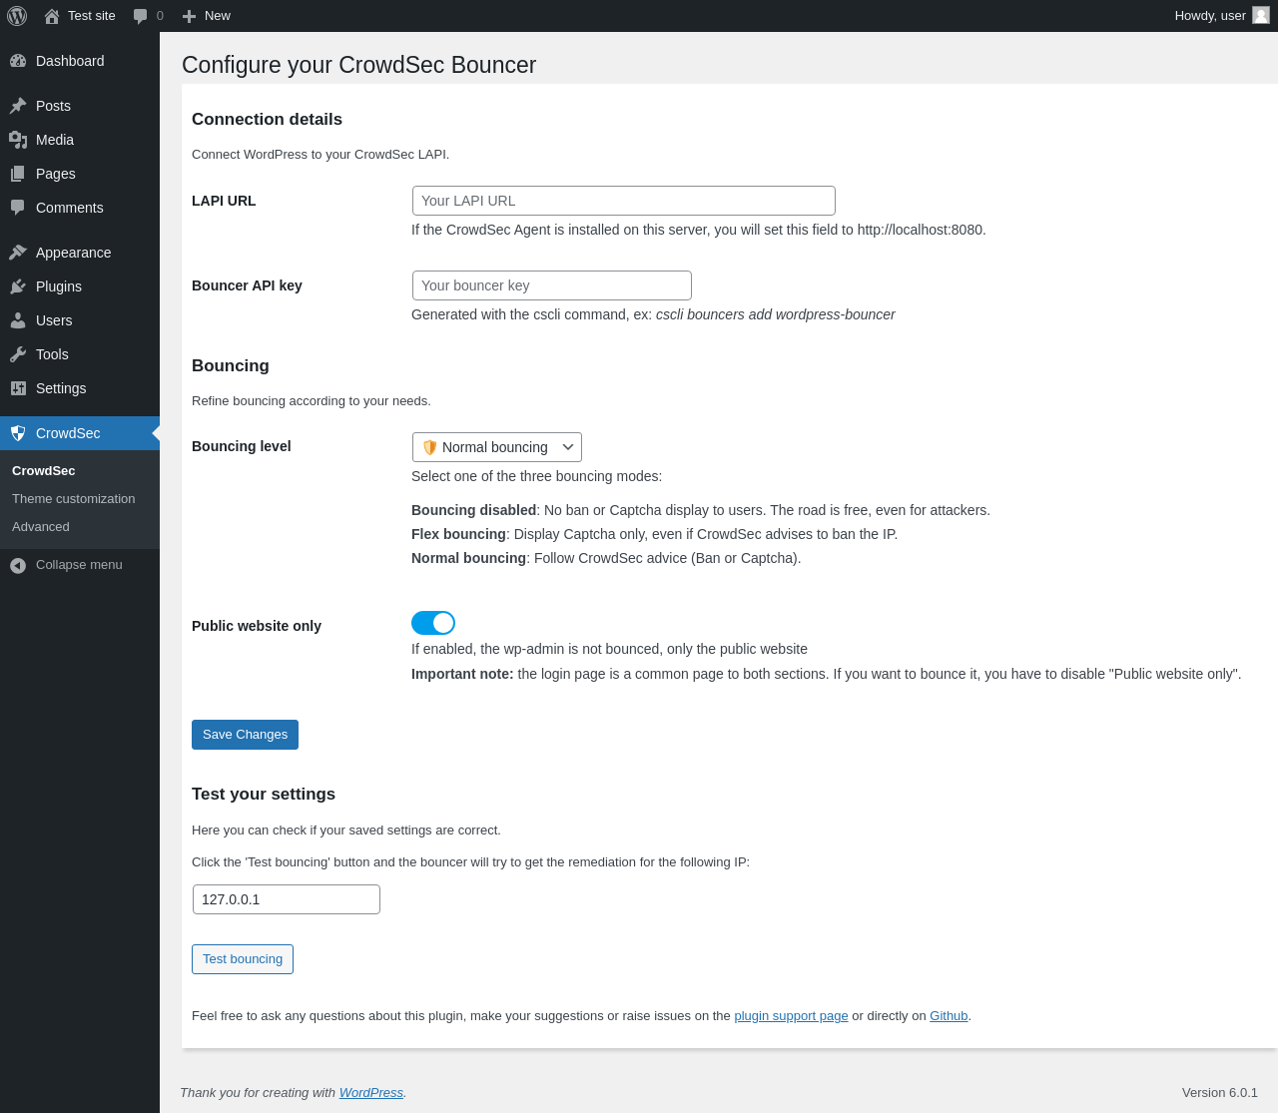The width and height of the screenshot is (1278, 1113).
Task: Click the Posts pushpin icon
Action: pos(18,106)
